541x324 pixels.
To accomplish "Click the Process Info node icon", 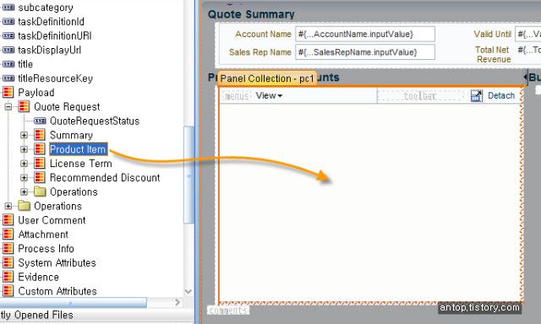I will pyautogui.click(x=8, y=248).
